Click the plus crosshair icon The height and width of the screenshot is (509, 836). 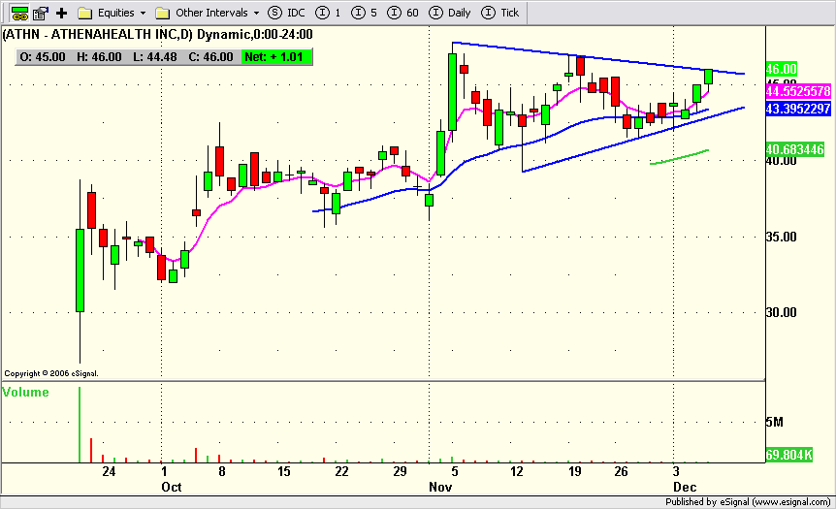62,13
